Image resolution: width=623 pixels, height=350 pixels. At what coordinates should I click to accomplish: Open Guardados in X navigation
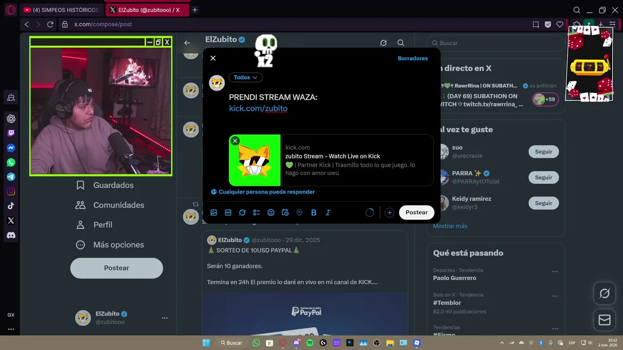(x=104, y=185)
